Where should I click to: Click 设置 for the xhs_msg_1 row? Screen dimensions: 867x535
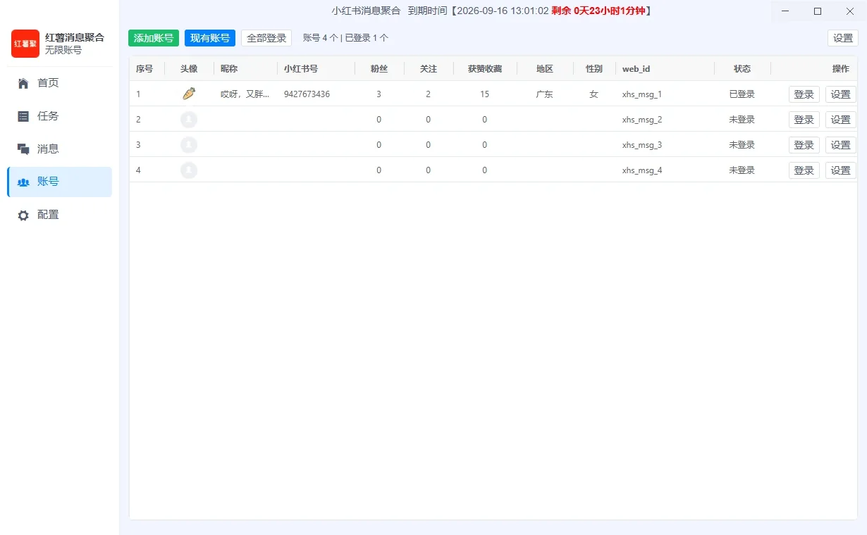click(x=841, y=94)
